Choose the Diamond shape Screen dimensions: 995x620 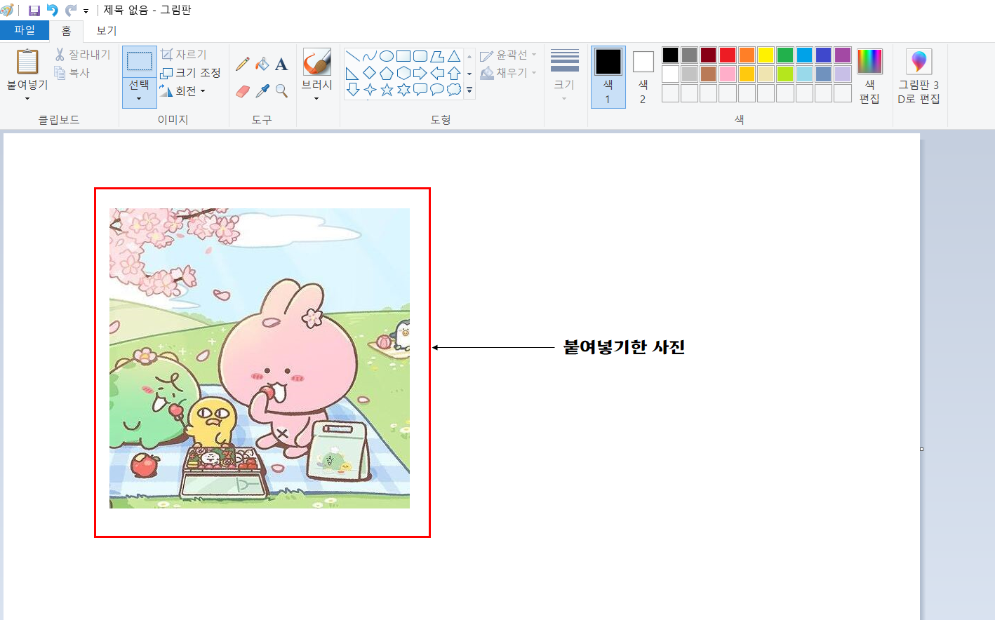point(370,73)
